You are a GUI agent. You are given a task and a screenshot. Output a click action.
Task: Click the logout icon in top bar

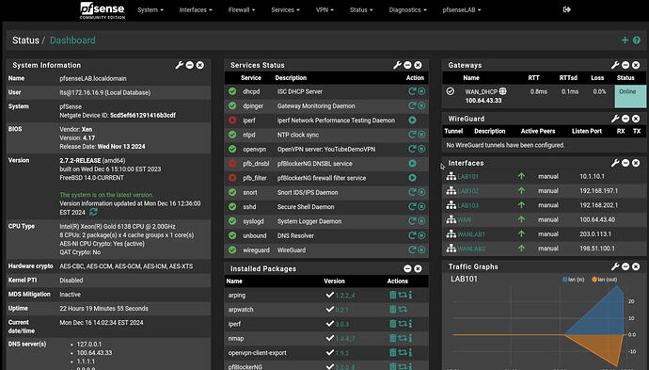pos(567,9)
